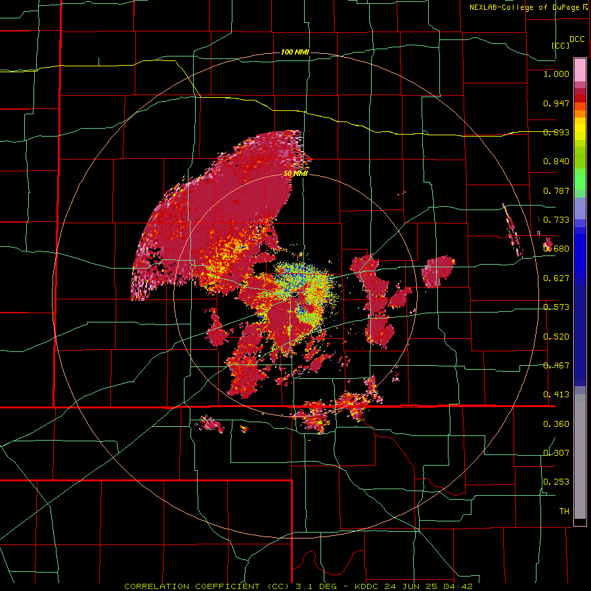Select the TH threshold label
The image size is (591, 591).
point(564,511)
